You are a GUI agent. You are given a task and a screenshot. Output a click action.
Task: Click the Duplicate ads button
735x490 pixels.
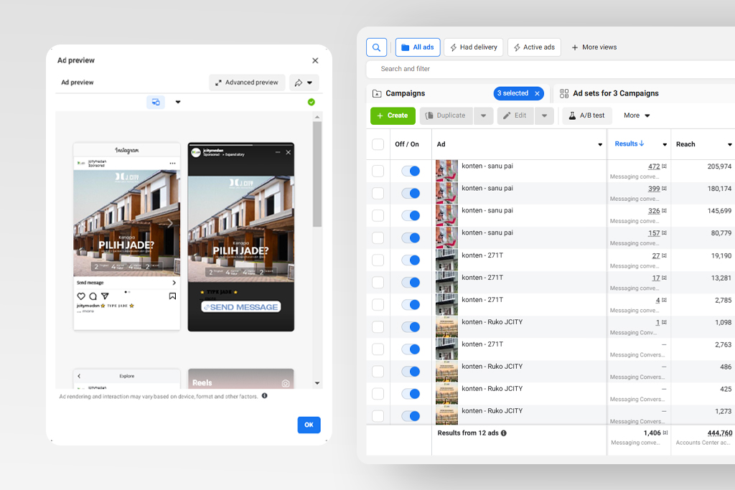pos(446,116)
